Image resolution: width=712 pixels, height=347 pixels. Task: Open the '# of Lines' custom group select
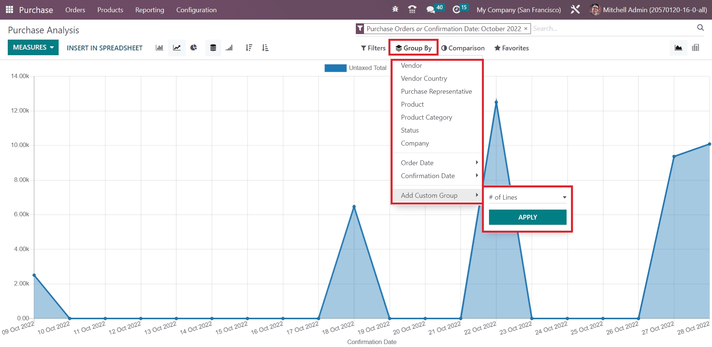click(x=527, y=197)
